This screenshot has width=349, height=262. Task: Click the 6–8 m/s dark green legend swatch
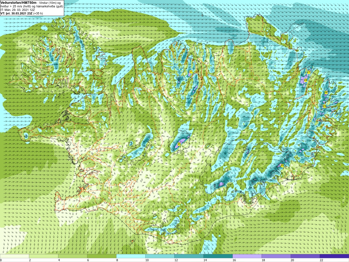pos(102,256)
